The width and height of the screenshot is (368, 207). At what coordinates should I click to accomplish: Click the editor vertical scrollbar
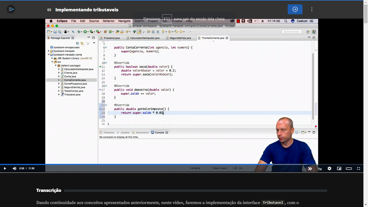pos(313,86)
